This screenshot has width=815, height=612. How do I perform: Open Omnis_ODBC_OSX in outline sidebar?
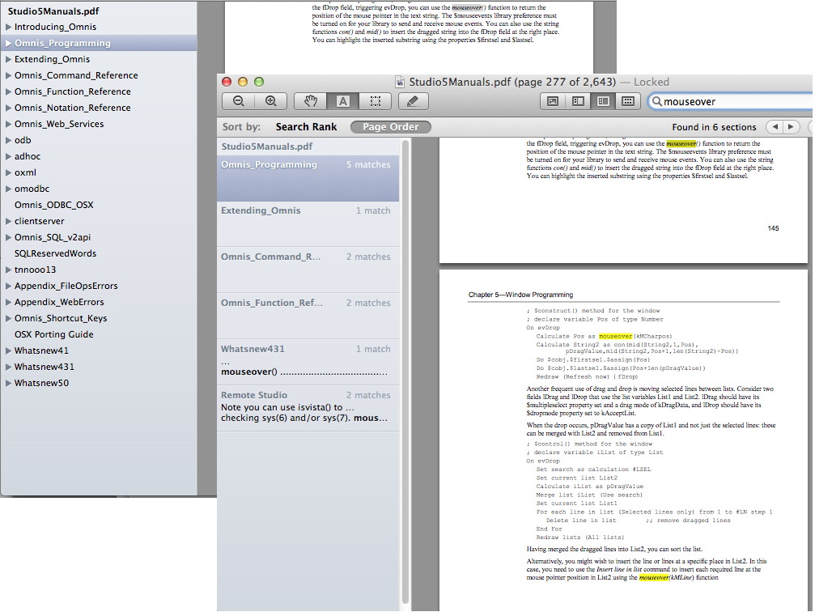[54, 204]
